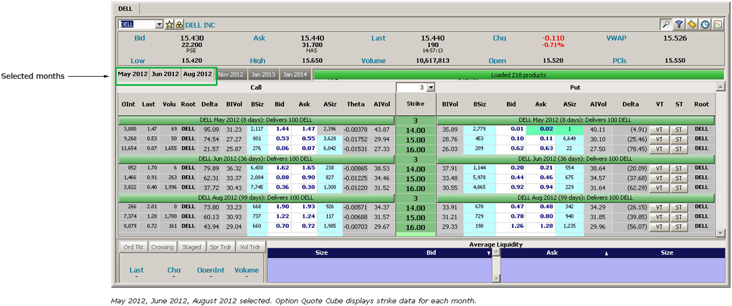
Task: Open the DELL symbol combo box dropdown
Action: (159, 24)
